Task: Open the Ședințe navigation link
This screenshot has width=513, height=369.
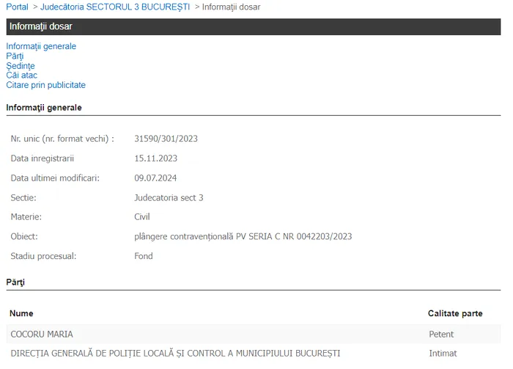Action: click(21, 66)
